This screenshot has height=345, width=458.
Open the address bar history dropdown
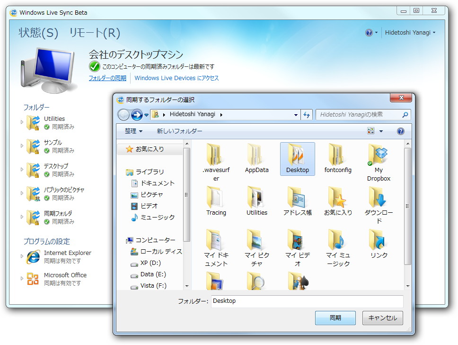[296, 115]
